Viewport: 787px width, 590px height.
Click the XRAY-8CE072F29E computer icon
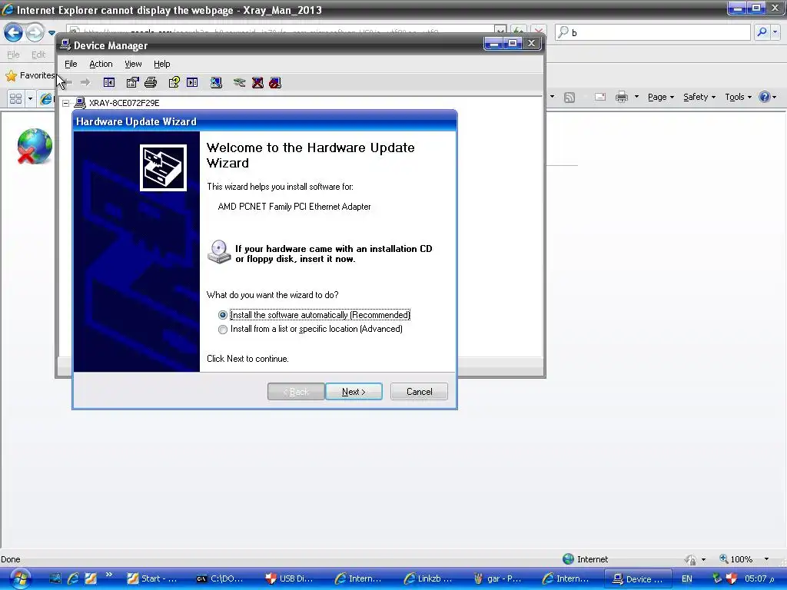[80, 103]
